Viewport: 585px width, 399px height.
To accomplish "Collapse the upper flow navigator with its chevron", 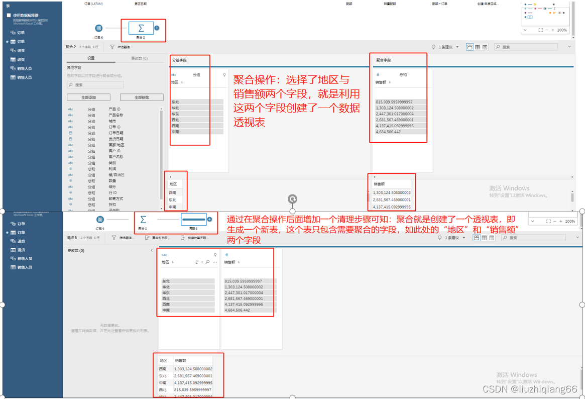I will click(525, 30).
